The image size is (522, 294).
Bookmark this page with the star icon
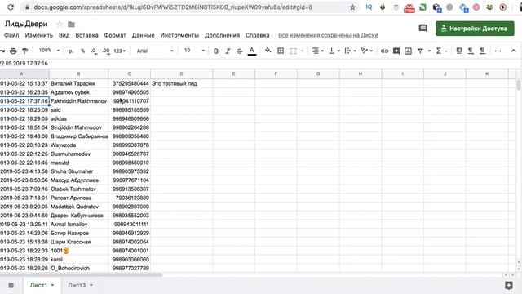click(x=352, y=7)
